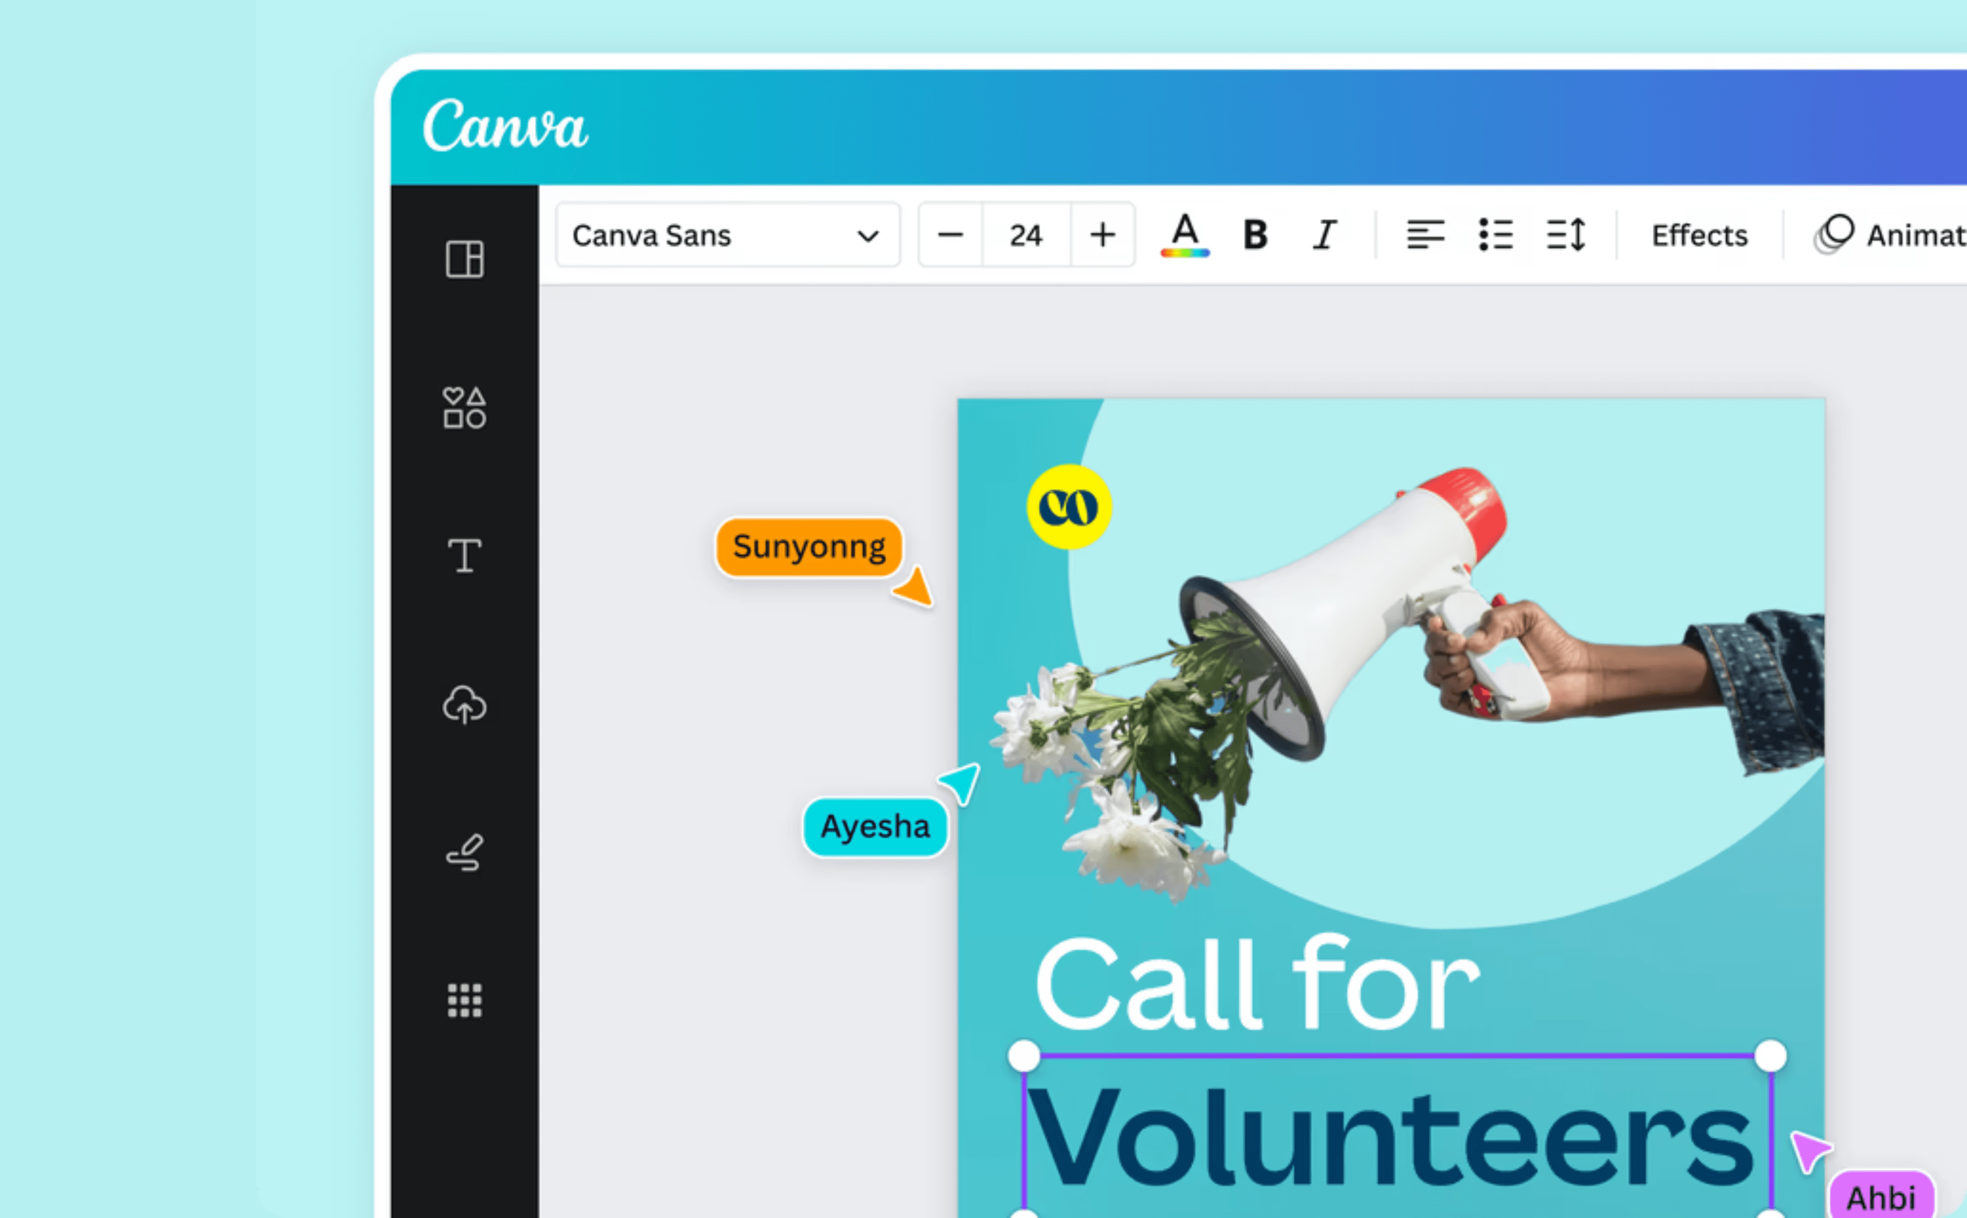Image resolution: width=1967 pixels, height=1218 pixels.
Task: Toggle the text alignment option
Action: tap(1426, 234)
